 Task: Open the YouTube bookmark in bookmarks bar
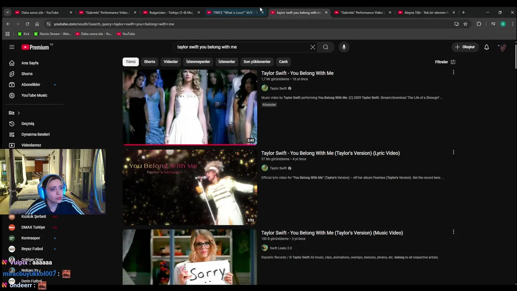tap(126, 34)
